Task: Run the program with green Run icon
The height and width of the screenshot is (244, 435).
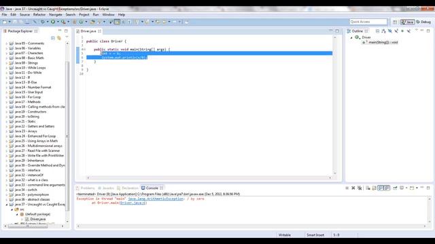Action: click(53, 22)
